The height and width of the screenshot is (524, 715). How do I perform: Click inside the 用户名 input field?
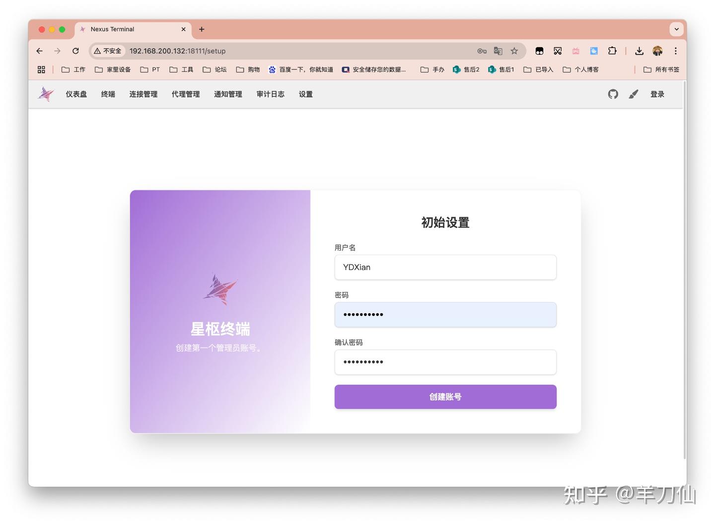[445, 267]
